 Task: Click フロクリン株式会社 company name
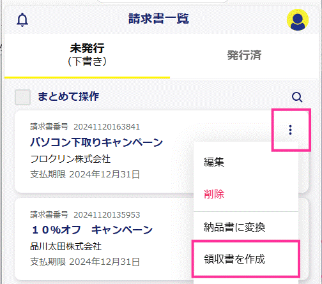click(70, 159)
